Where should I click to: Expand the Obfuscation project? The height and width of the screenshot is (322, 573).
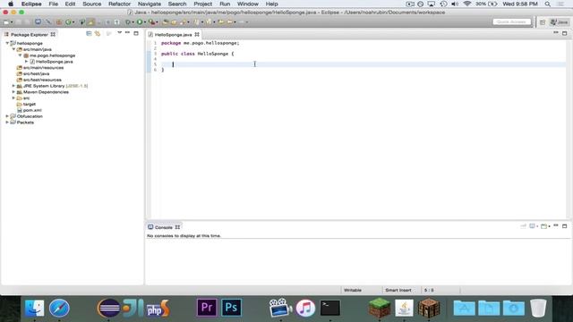7,116
